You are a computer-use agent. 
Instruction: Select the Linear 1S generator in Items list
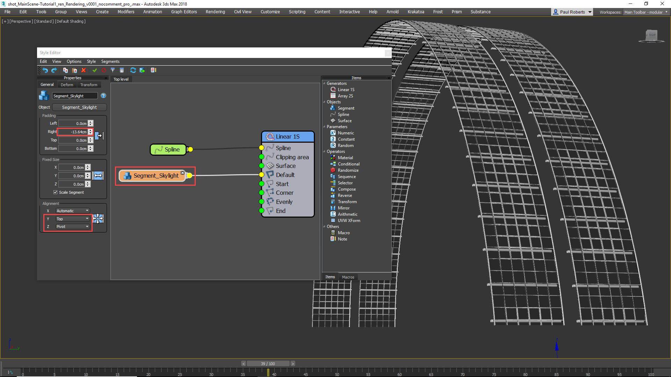(345, 89)
